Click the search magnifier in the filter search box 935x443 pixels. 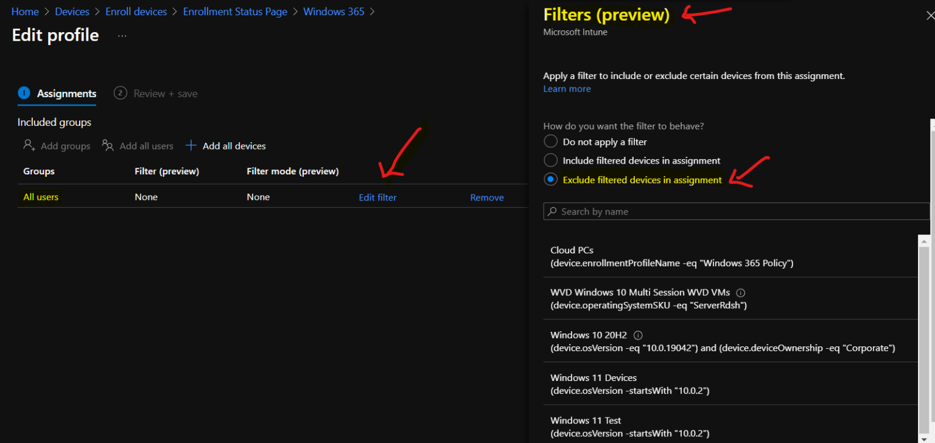tap(552, 211)
